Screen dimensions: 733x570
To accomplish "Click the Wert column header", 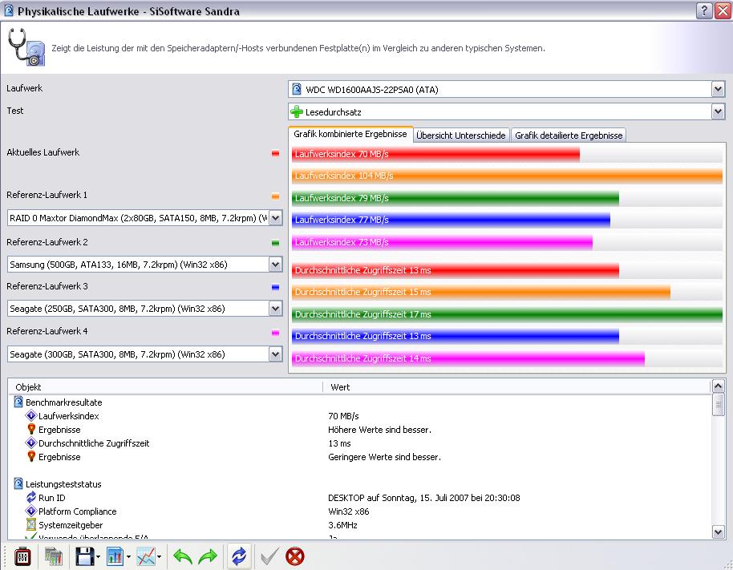I will pyautogui.click(x=516, y=387).
